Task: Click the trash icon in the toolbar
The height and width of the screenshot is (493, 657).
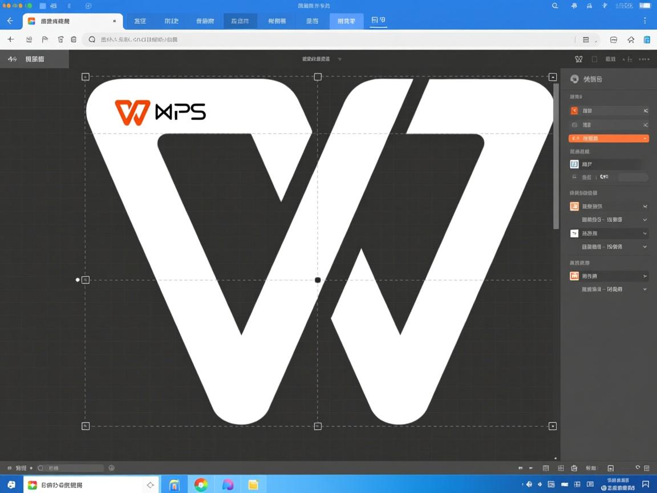Action: point(74,39)
